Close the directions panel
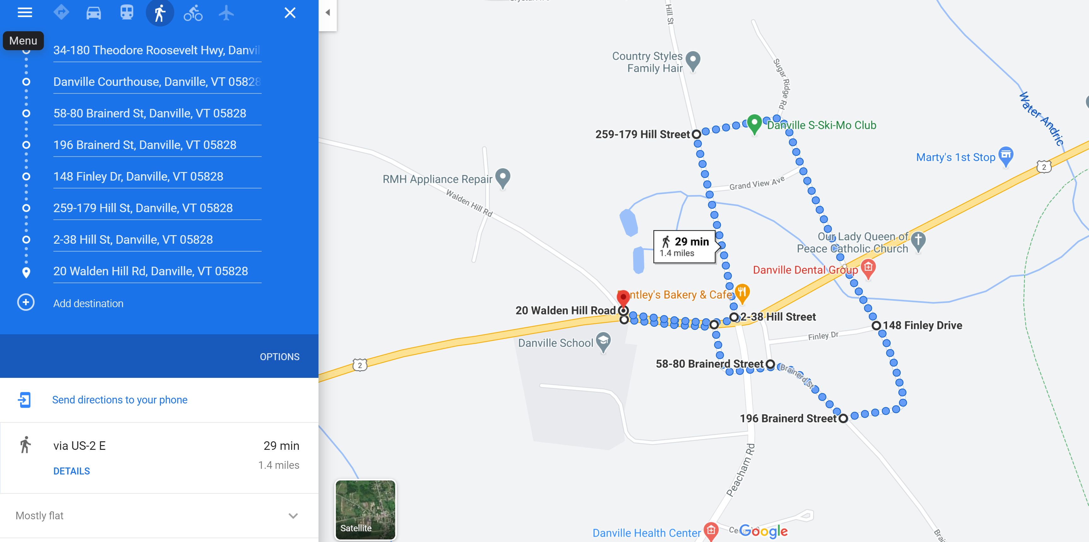The height and width of the screenshot is (542, 1089). (x=290, y=13)
